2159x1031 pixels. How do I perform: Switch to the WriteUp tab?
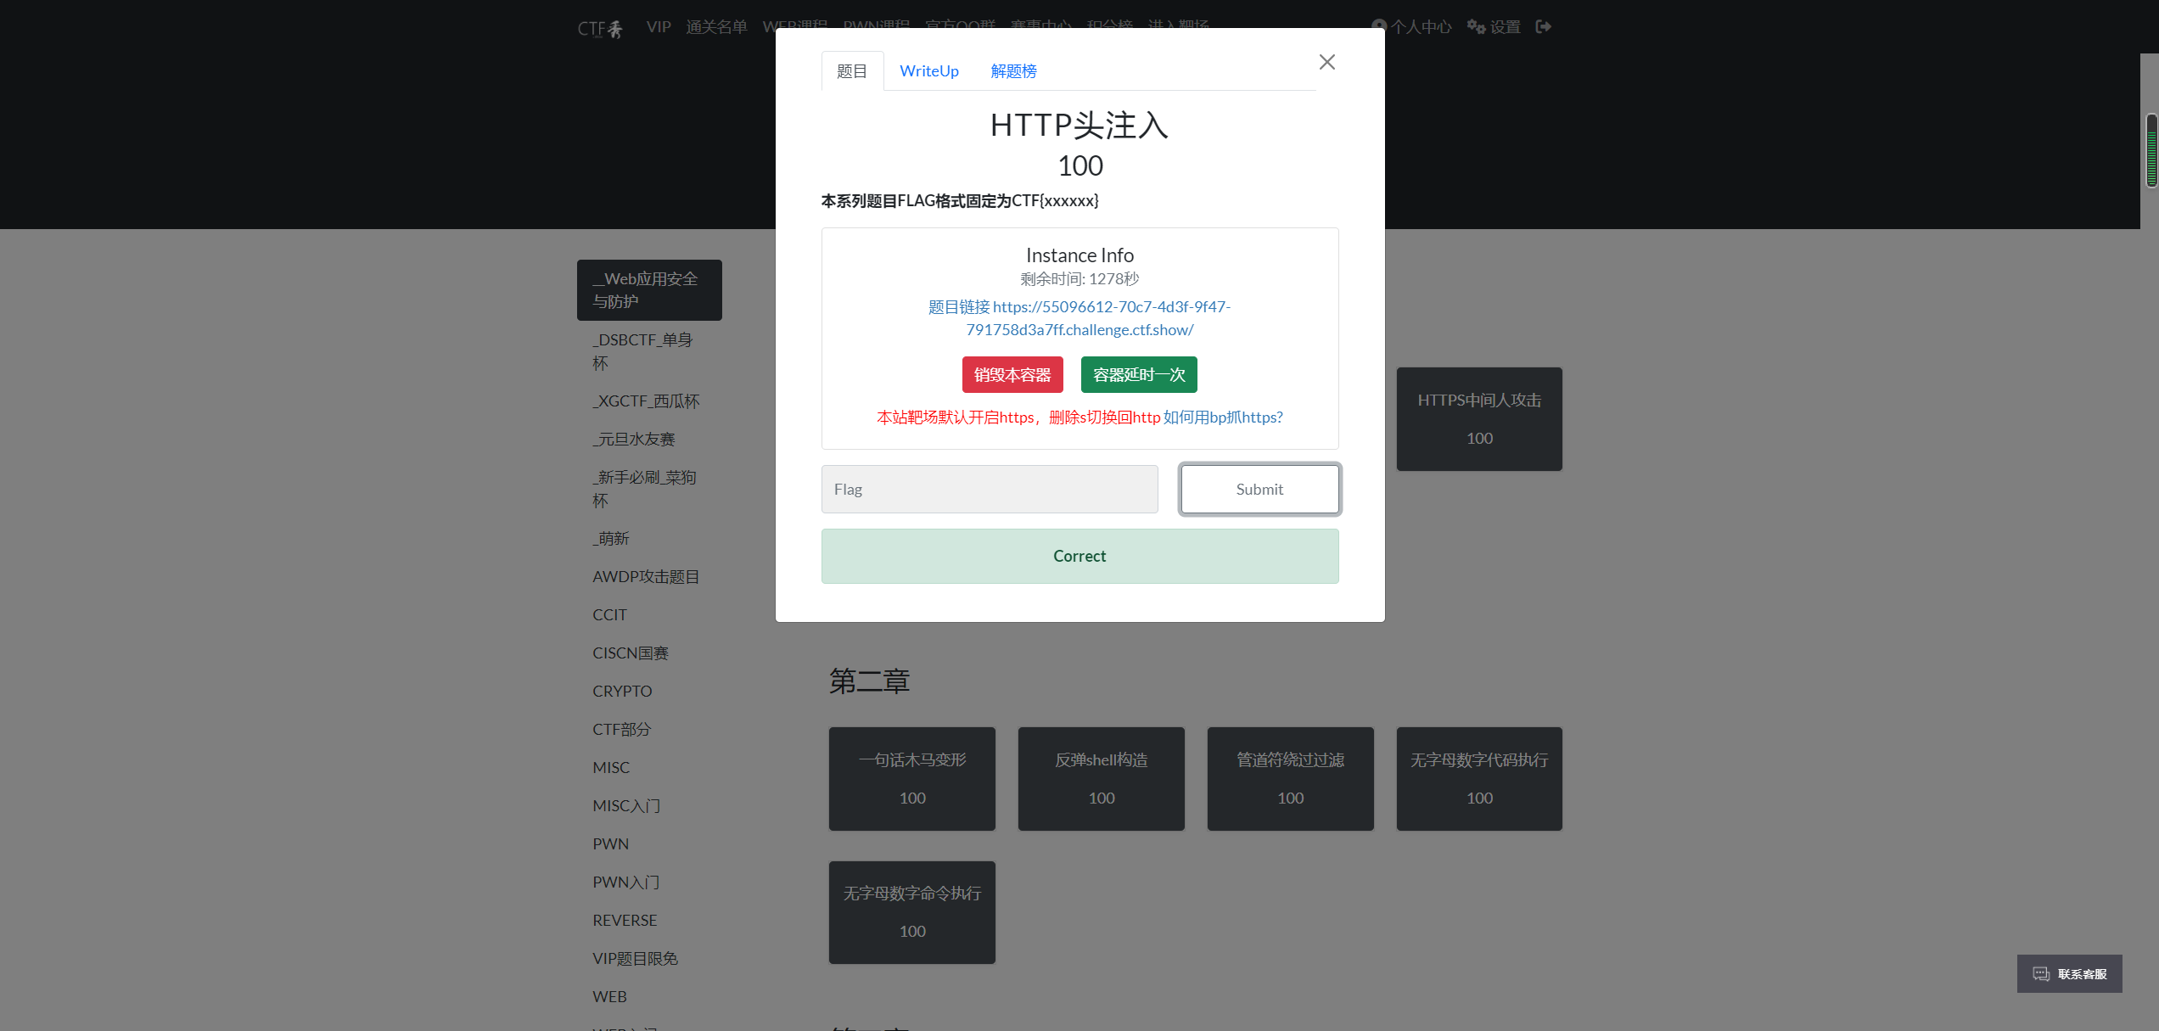click(x=929, y=71)
